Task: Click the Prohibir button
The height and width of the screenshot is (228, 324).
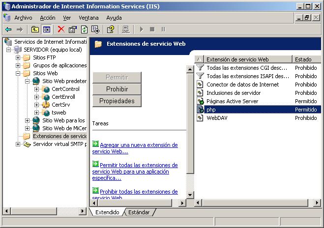Action: pos(117,89)
